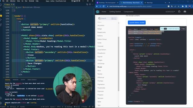Image resolution: width=193 pixels, height=108 pixels.
Task: Click React Bootstrap logo
Action: tap(98, 12)
